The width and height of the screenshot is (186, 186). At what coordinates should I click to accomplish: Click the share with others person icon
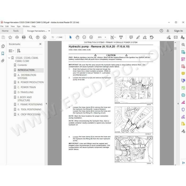point(183,37)
